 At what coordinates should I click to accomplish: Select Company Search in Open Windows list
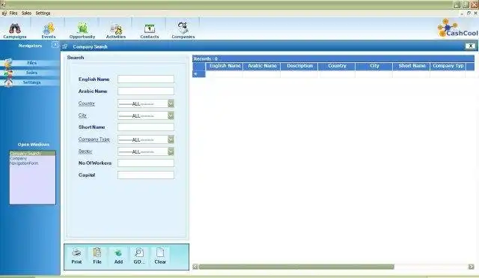coord(32,153)
